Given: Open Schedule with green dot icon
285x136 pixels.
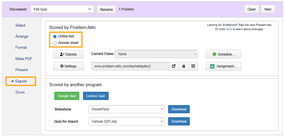Looking at the screenshot, I should (x=224, y=54).
